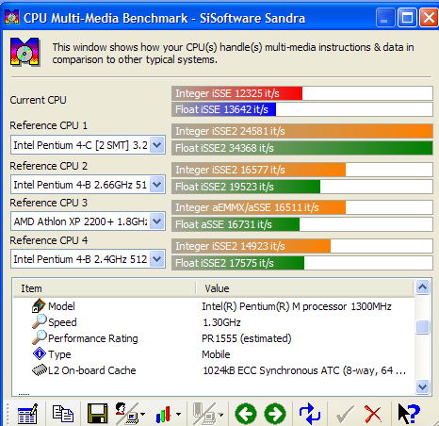Open dropdown arrow beside bar chart icon
This screenshot has height=426, width=439.
[178, 414]
